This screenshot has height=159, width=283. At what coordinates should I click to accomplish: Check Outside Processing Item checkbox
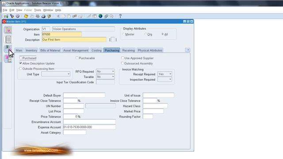[x=21, y=69]
